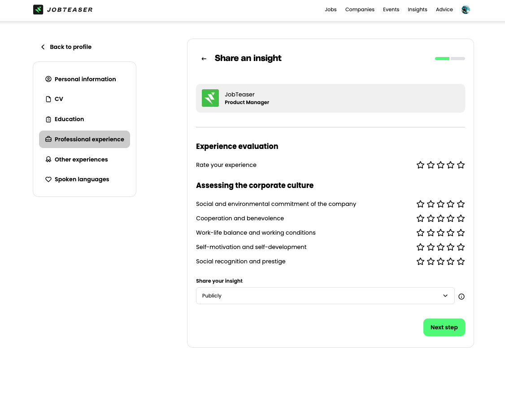Click the CV document icon

(48, 99)
